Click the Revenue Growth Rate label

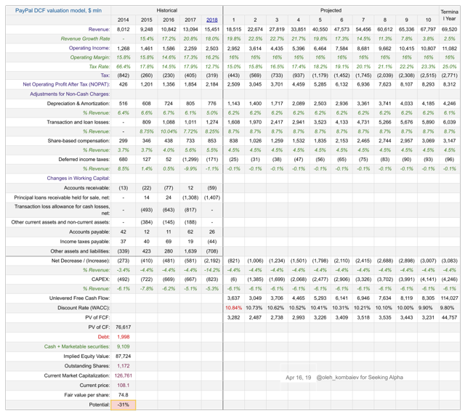click(x=85, y=38)
